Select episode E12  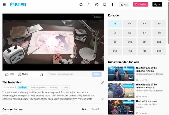point(159,42)
